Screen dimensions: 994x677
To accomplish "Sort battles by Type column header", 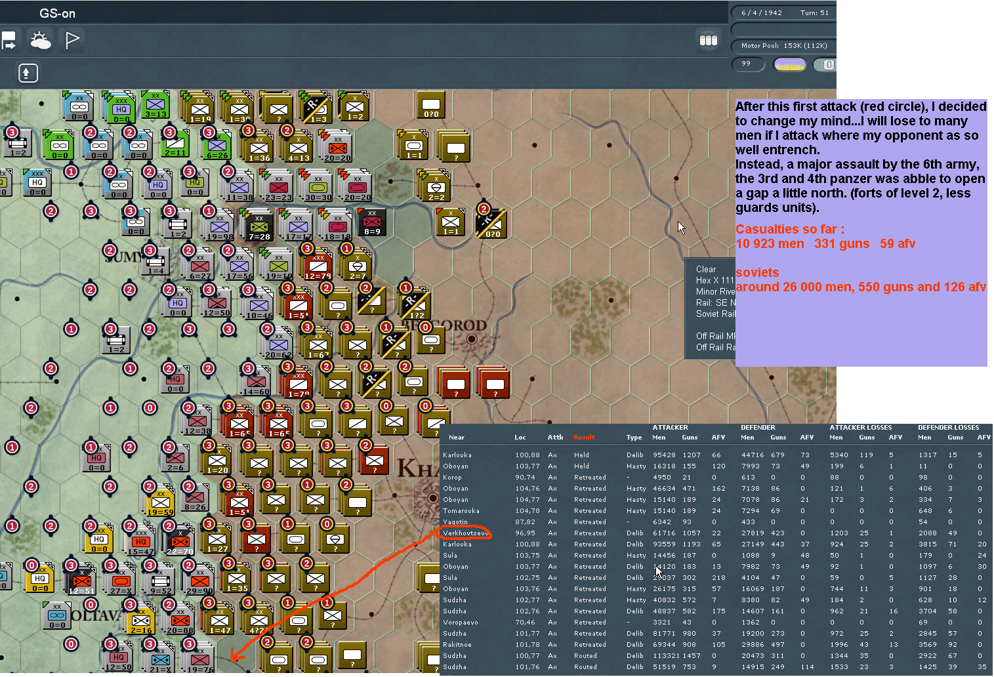I will point(634,438).
